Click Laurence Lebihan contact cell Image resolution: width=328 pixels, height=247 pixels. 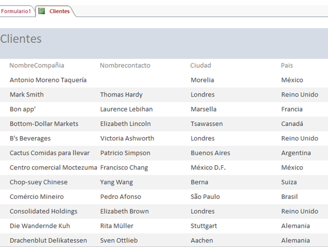[x=126, y=109]
